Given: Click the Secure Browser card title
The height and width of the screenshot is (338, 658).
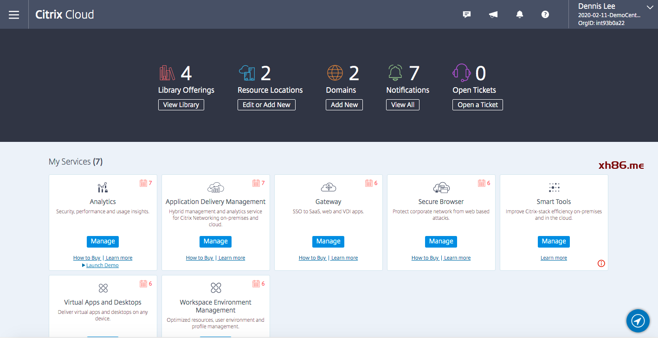Looking at the screenshot, I should click(441, 202).
